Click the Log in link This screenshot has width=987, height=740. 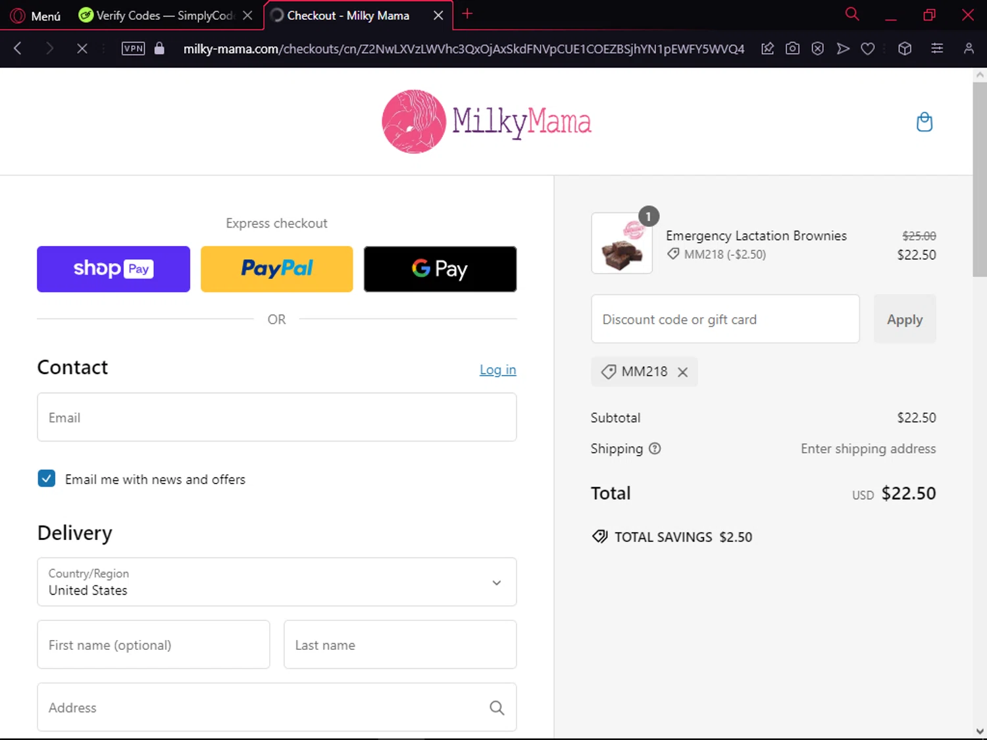[497, 370]
